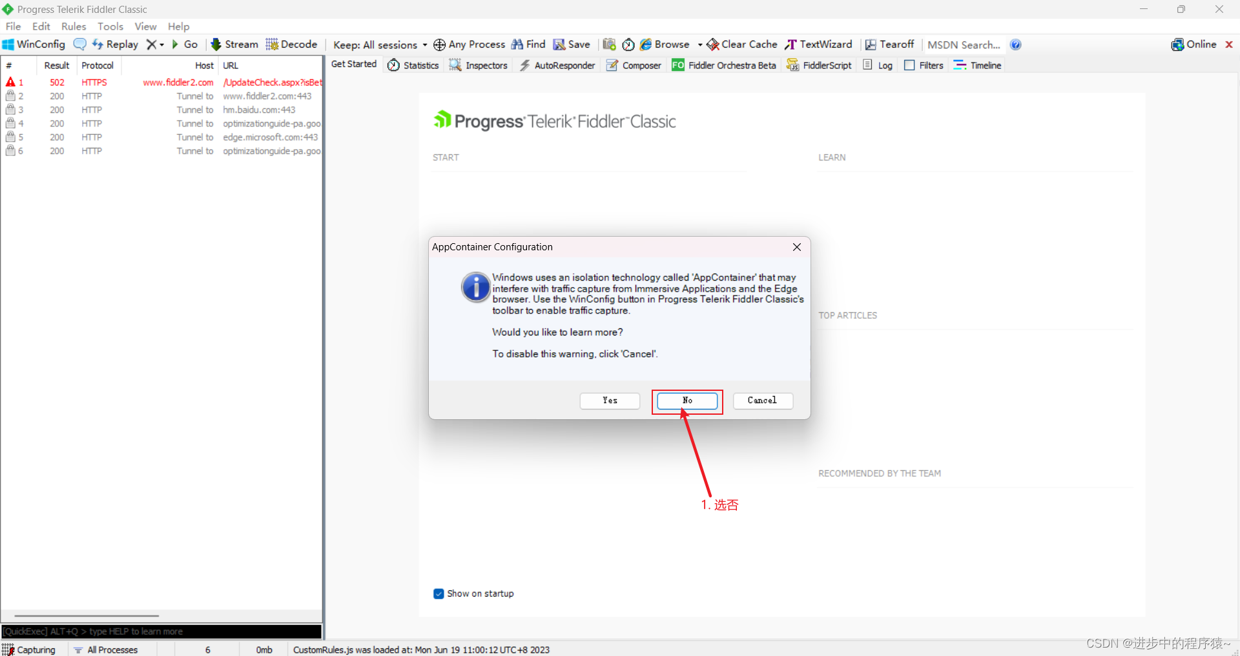Switch to the Log tab

tap(878, 65)
